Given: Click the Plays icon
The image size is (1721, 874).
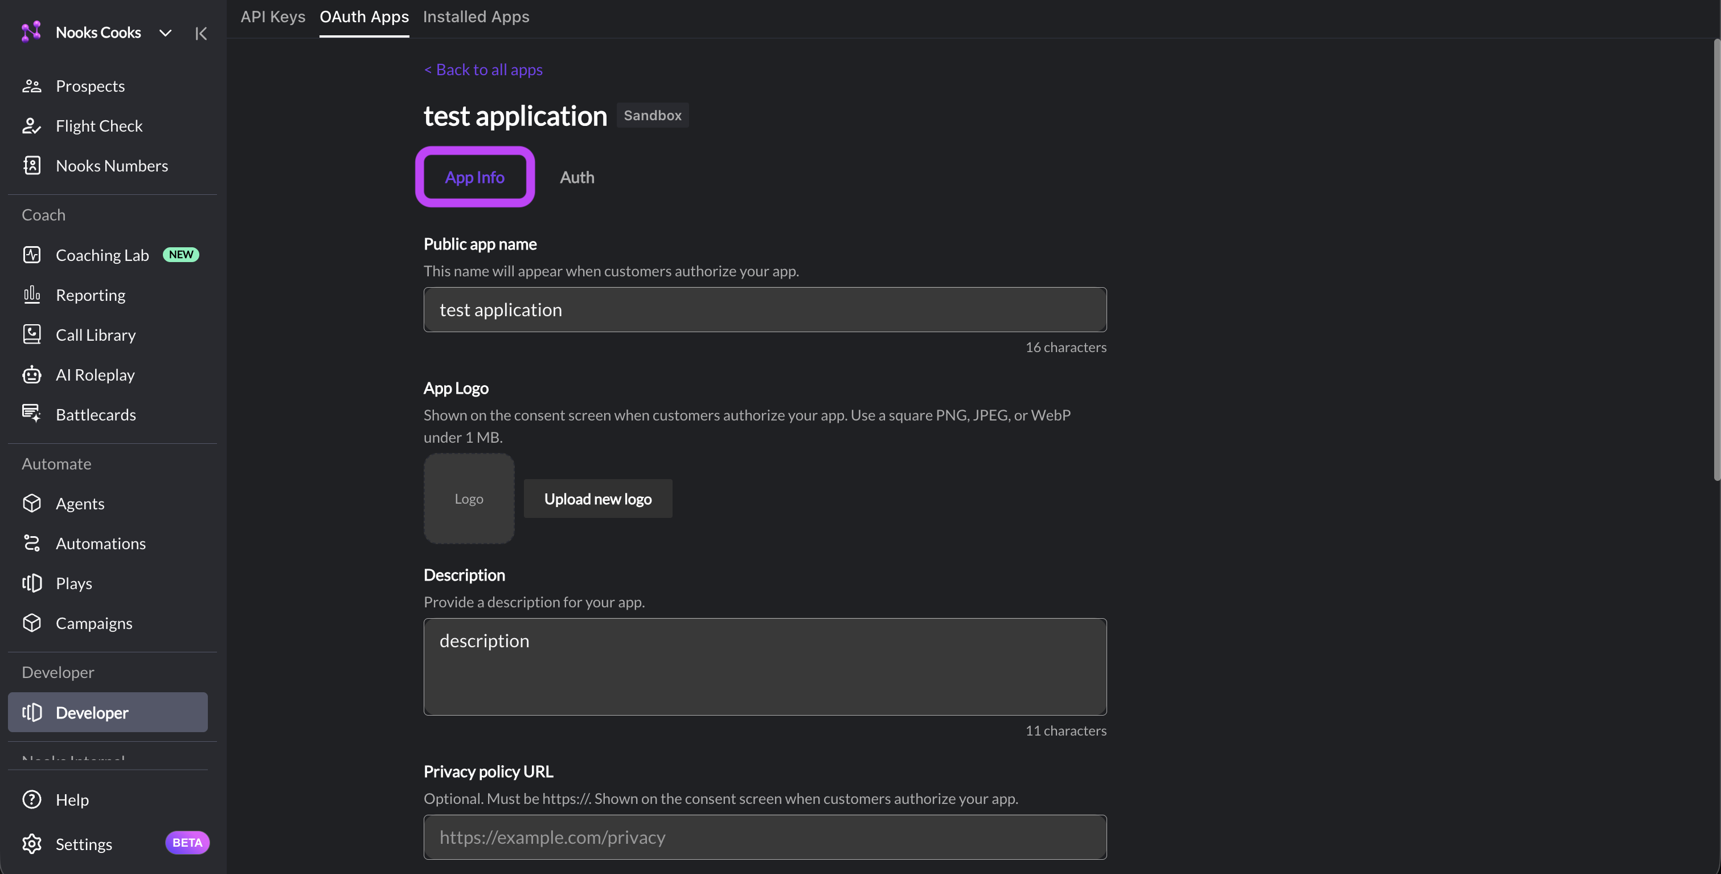Looking at the screenshot, I should coord(31,583).
